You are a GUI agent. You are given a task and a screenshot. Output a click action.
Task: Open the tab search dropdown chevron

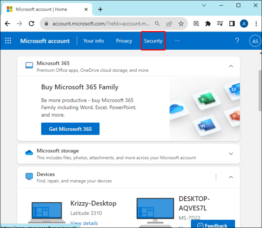[204, 5]
